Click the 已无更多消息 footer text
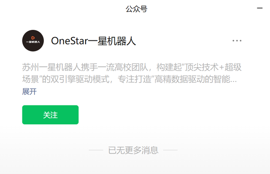The image size is (270, 174). 133,150
